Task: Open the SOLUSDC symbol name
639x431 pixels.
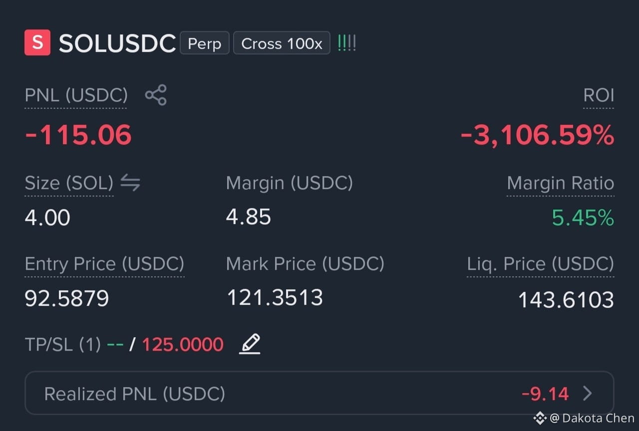Action: 117,43
